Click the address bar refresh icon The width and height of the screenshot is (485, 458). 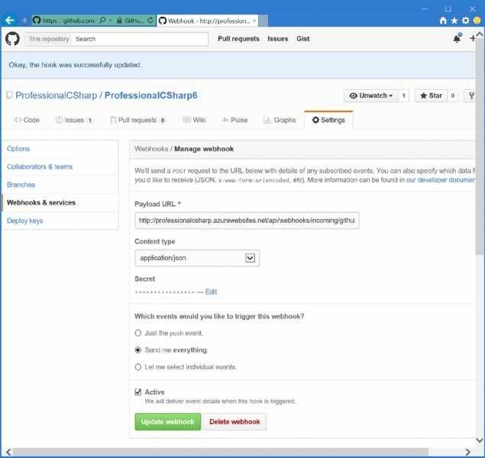click(x=150, y=21)
